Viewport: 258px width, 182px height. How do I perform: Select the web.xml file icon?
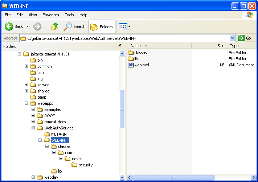click(x=131, y=65)
